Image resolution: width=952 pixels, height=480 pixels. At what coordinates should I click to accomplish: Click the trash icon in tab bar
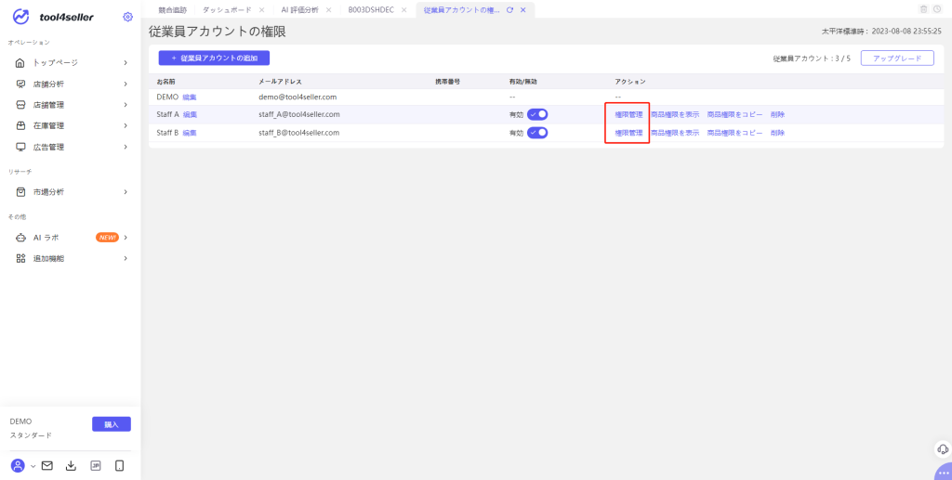[x=924, y=9]
